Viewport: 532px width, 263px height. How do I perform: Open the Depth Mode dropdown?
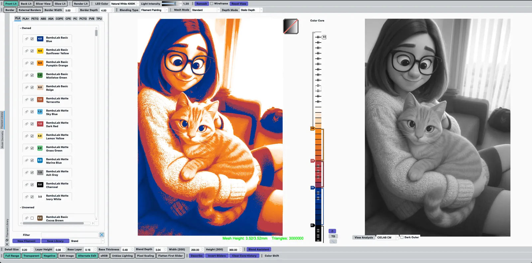(x=251, y=10)
